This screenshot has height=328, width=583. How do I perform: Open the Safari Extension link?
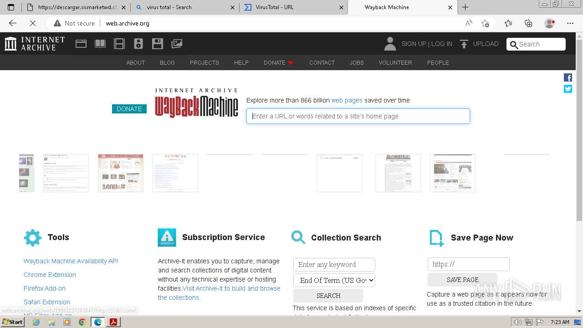point(47,302)
